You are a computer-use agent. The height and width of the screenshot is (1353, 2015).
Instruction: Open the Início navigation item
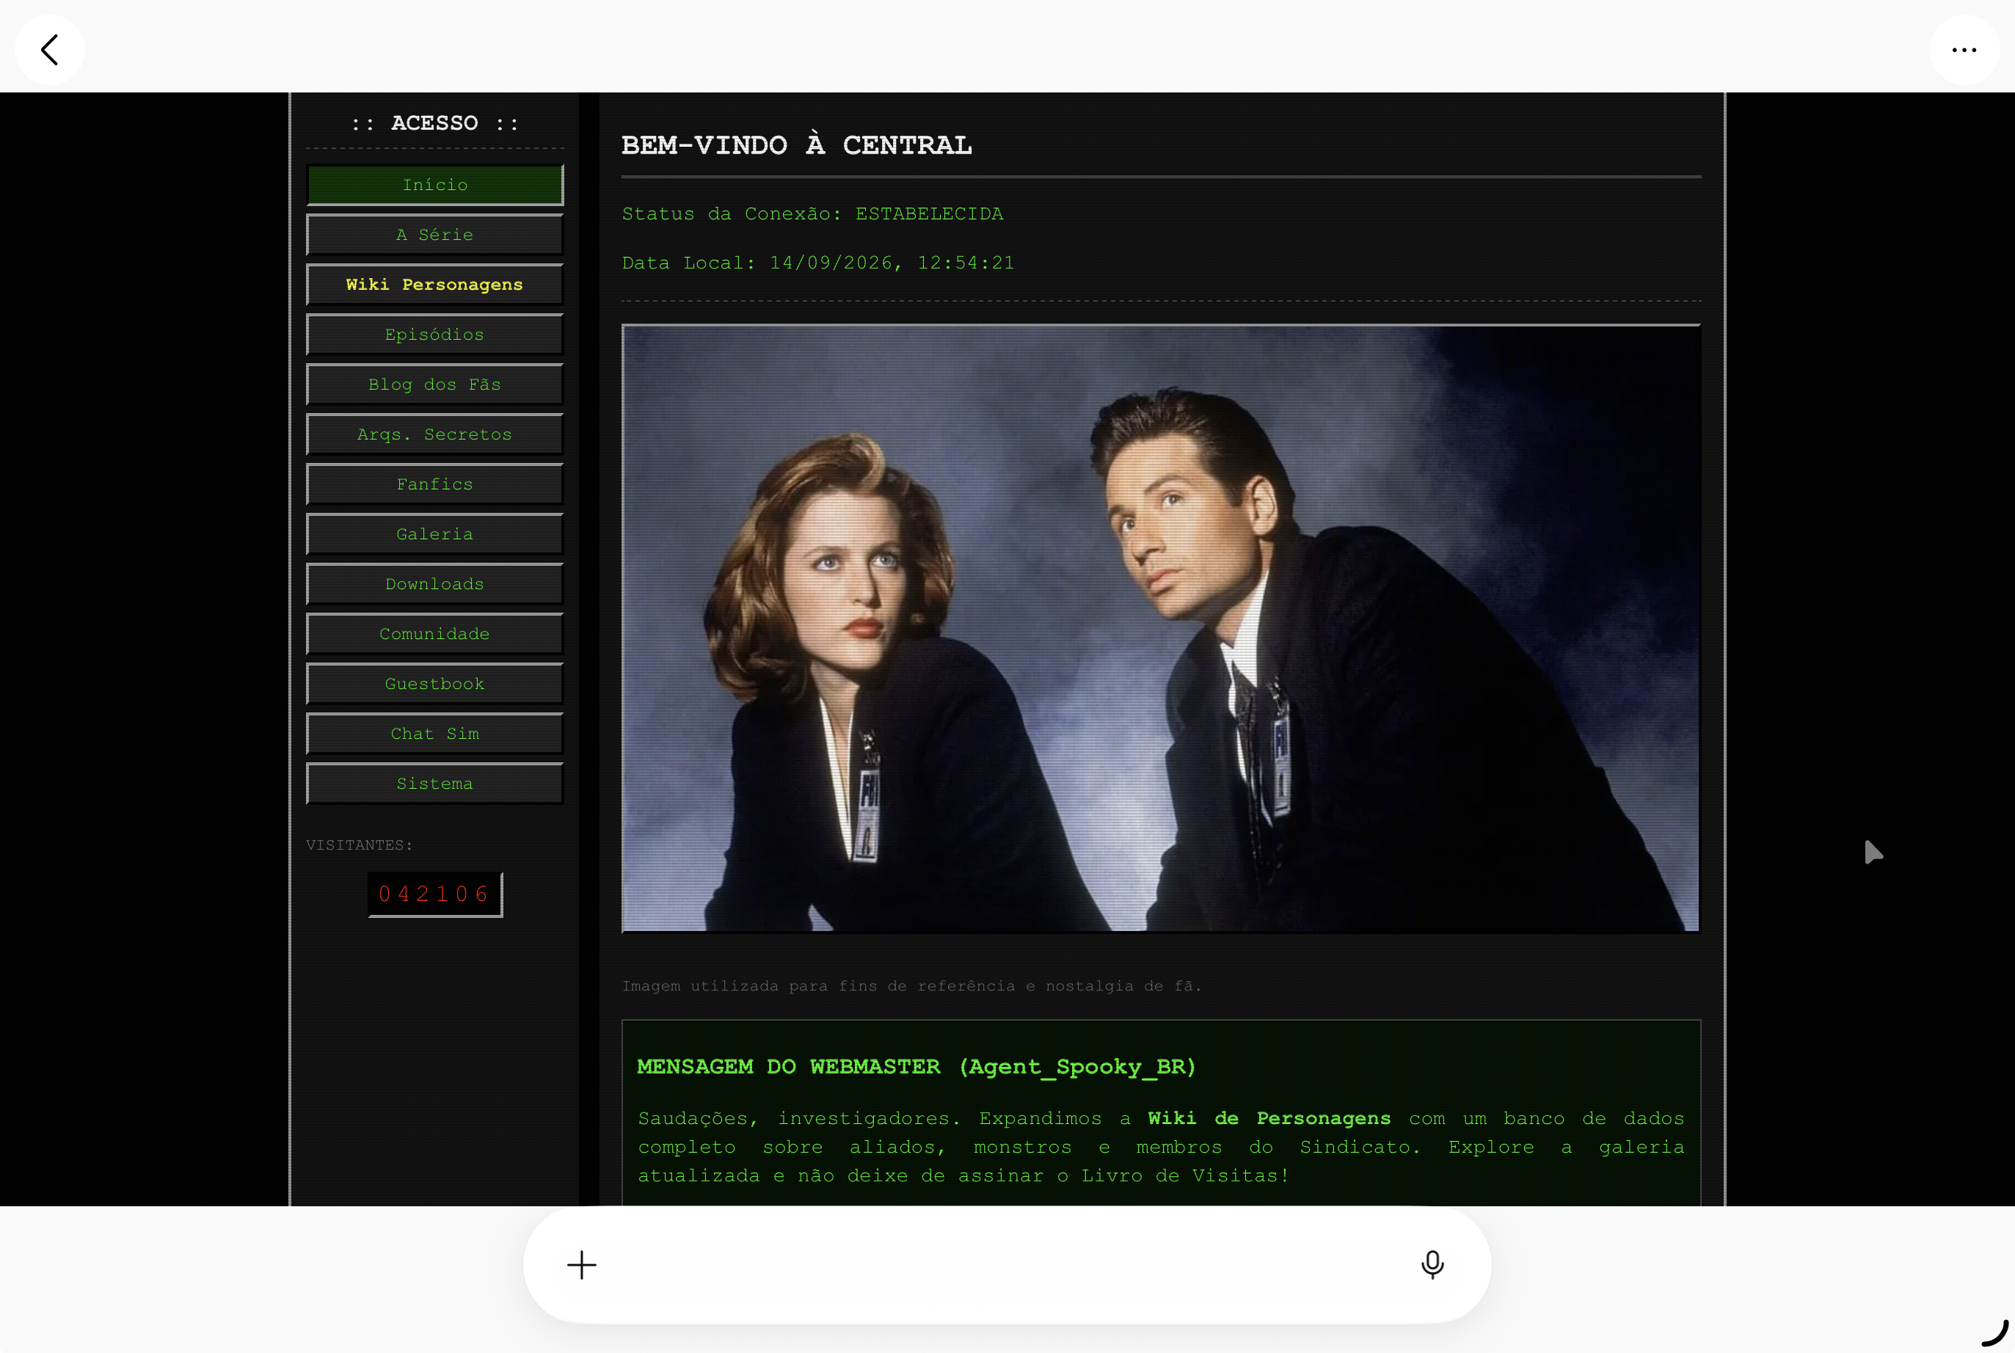pos(435,185)
